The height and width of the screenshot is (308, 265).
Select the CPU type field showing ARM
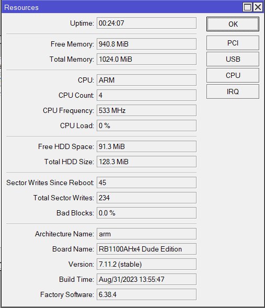(x=146, y=80)
